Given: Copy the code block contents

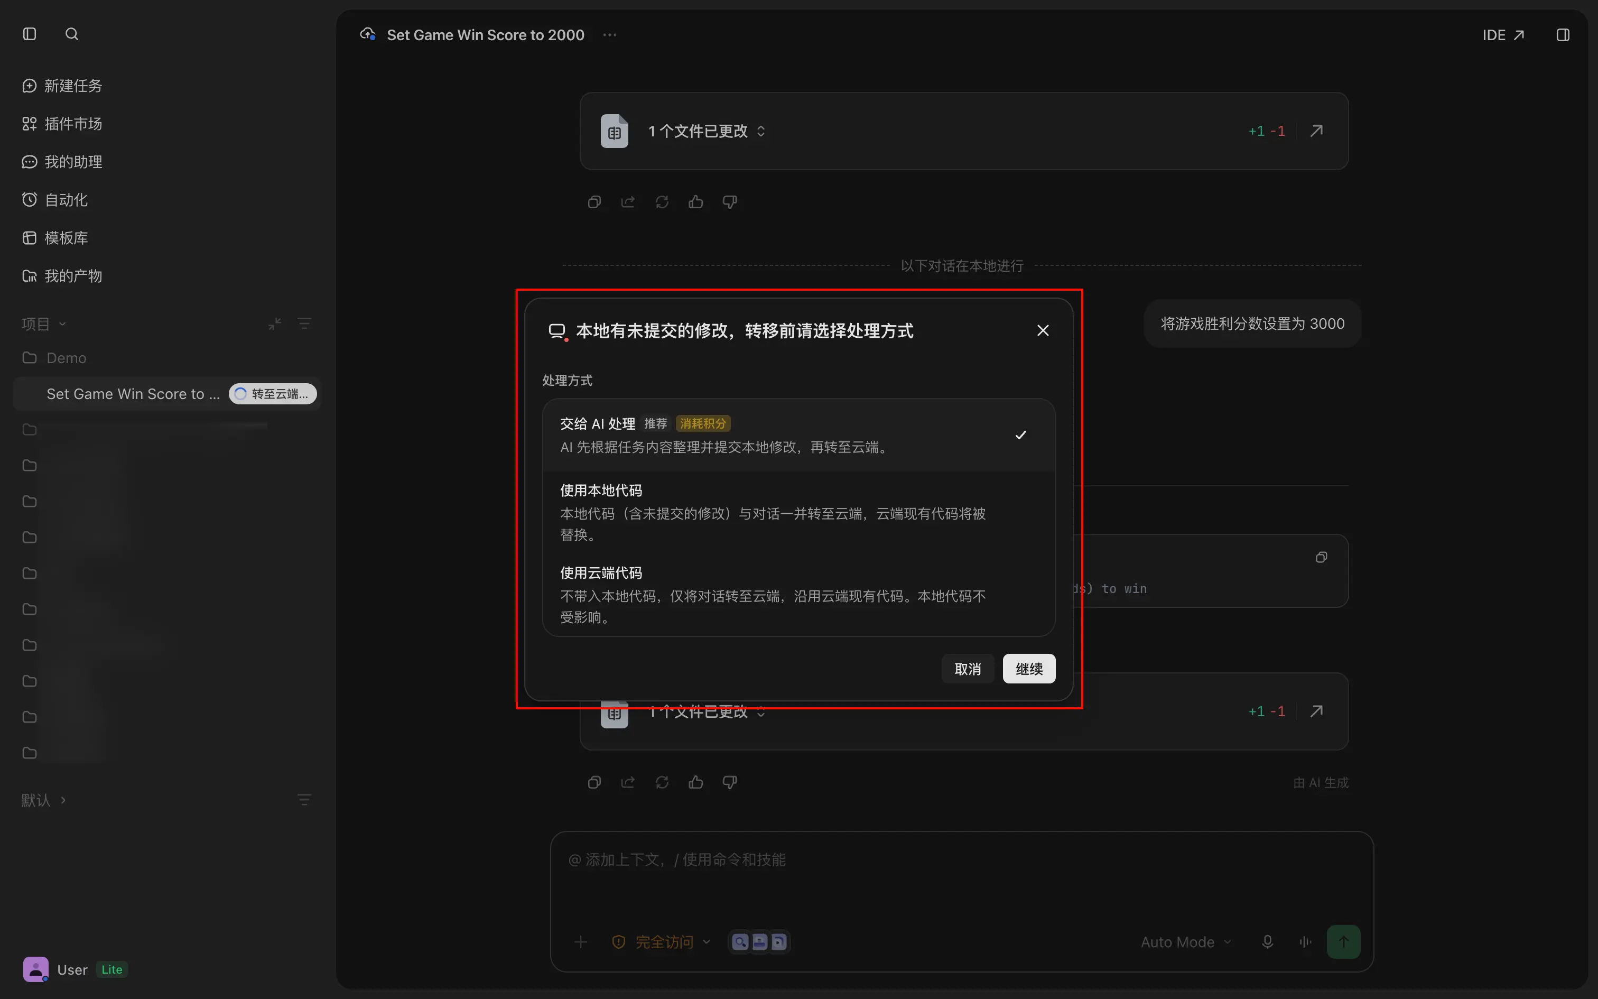Looking at the screenshot, I should coord(1321,558).
